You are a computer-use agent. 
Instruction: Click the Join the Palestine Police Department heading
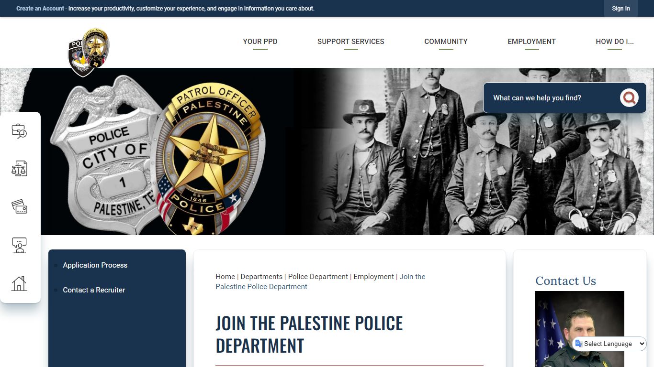[x=309, y=335]
